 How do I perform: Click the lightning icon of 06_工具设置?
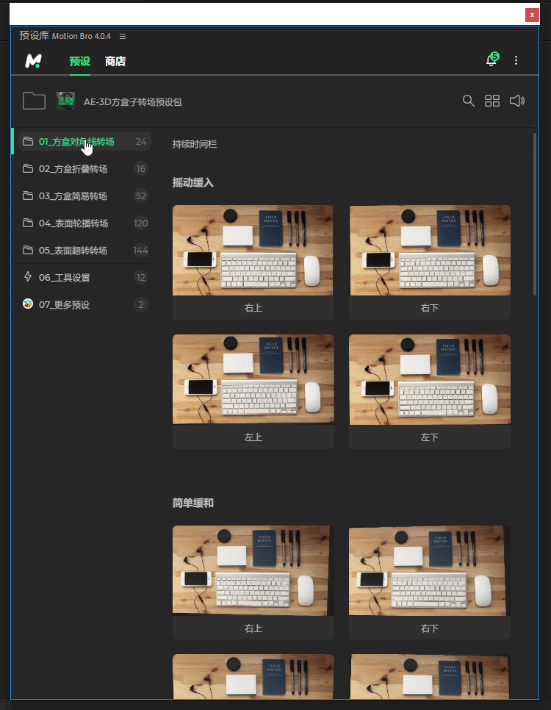point(28,276)
